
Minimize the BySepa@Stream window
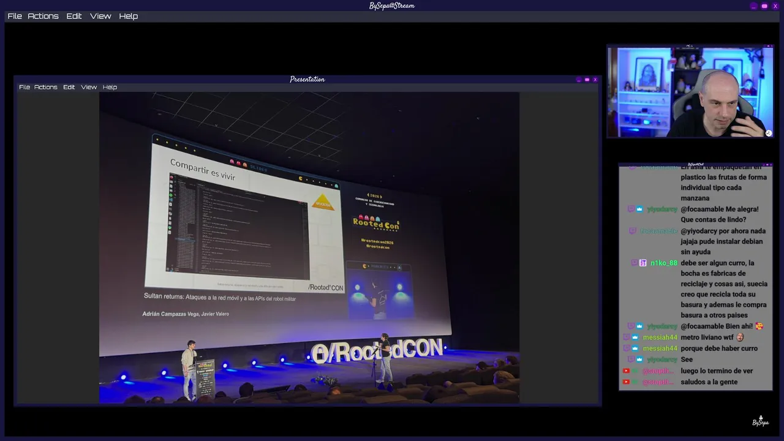pos(753,6)
